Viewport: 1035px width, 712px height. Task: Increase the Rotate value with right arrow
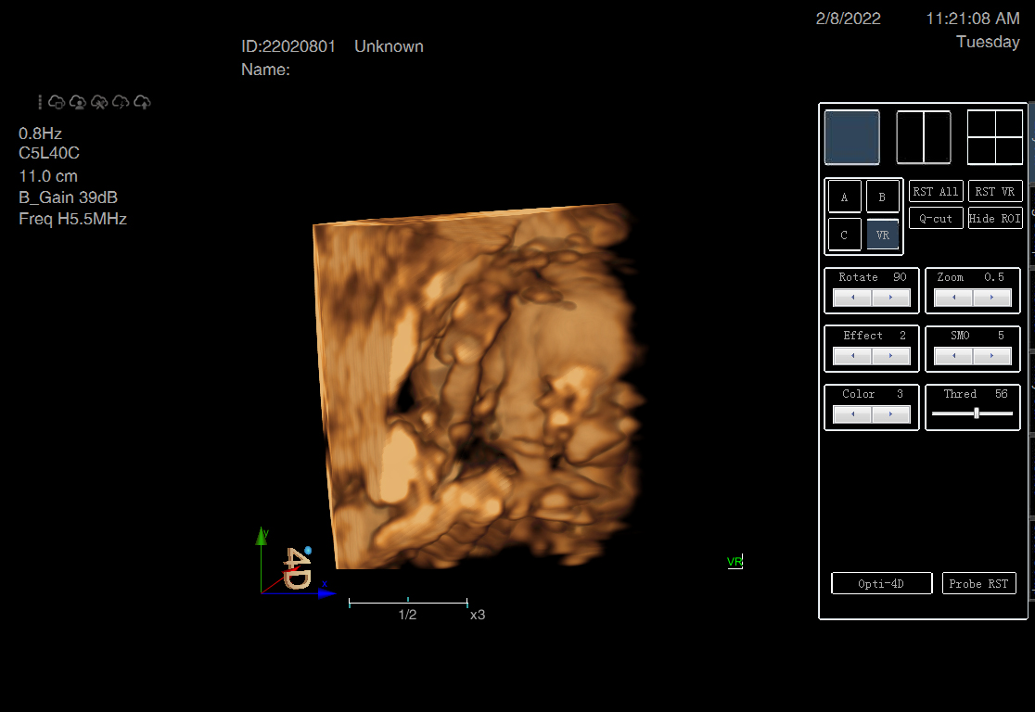(x=891, y=299)
